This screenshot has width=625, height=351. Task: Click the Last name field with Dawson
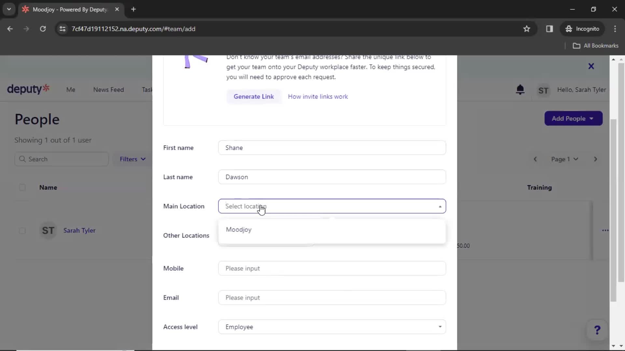coord(332,177)
